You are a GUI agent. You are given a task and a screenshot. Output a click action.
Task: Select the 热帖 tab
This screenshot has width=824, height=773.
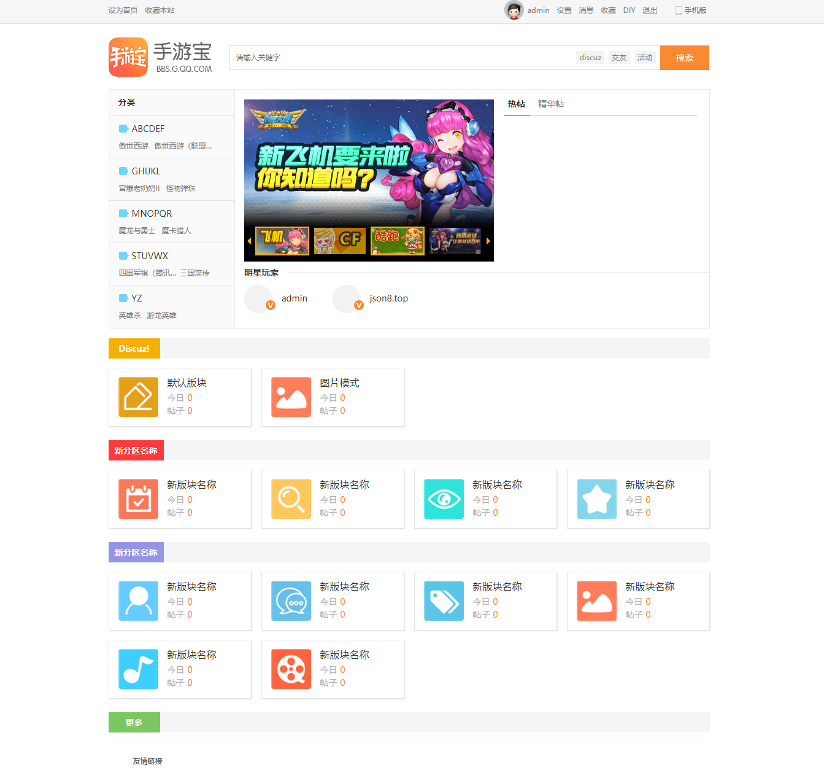pos(516,104)
